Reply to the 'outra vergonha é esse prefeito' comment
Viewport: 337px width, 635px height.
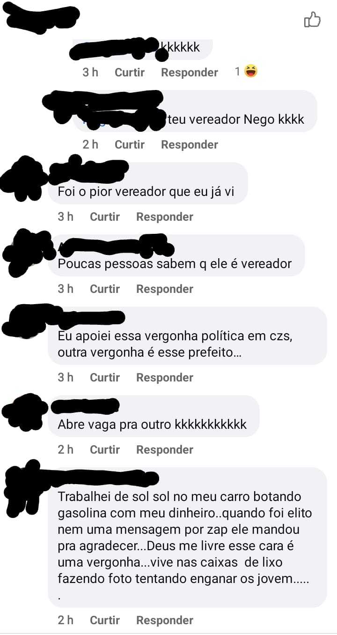[x=165, y=377]
